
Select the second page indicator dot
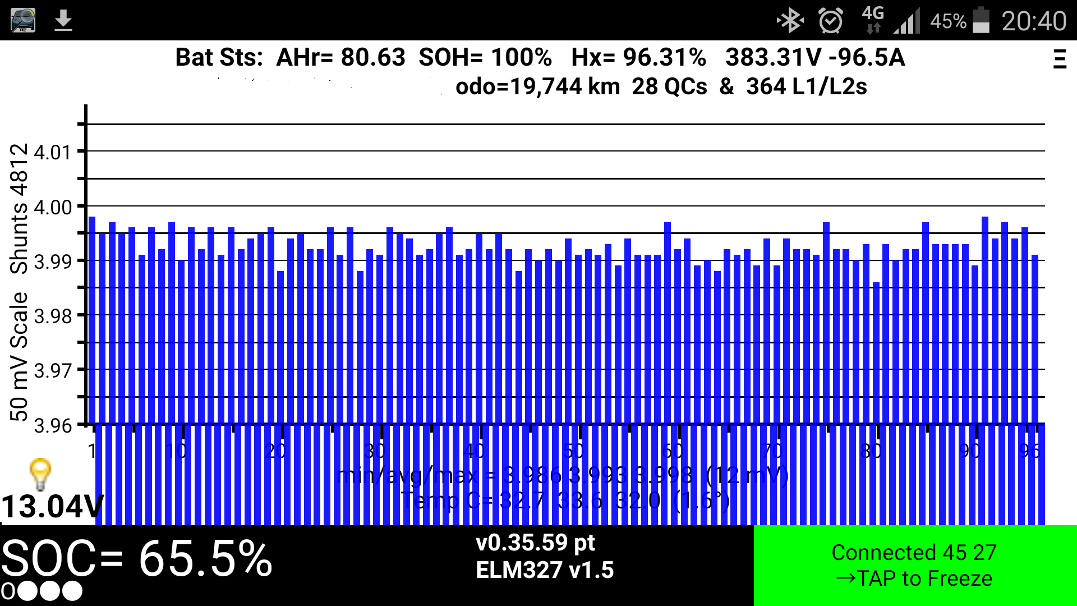coord(28,591)
